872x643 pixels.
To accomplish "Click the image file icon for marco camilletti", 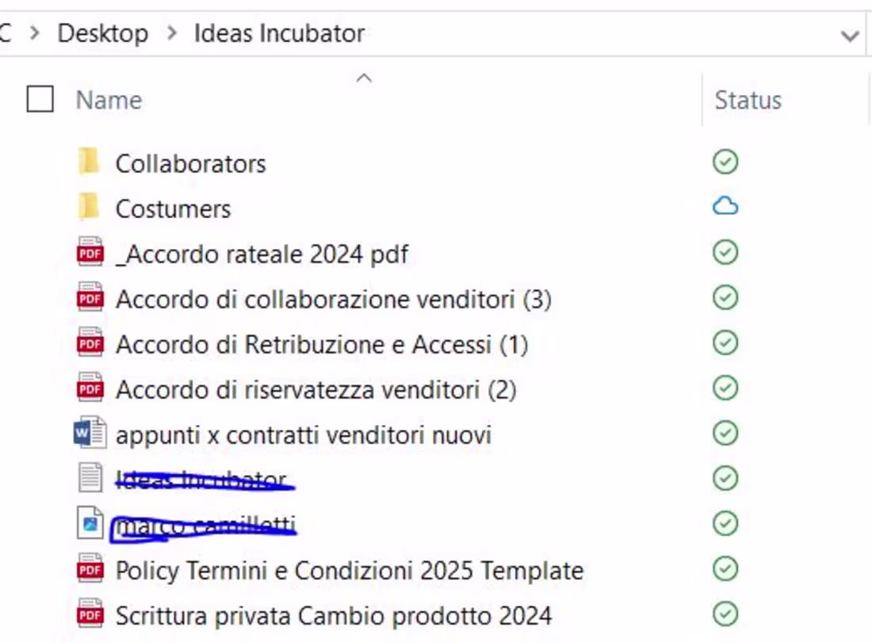I will pos(90,523).
